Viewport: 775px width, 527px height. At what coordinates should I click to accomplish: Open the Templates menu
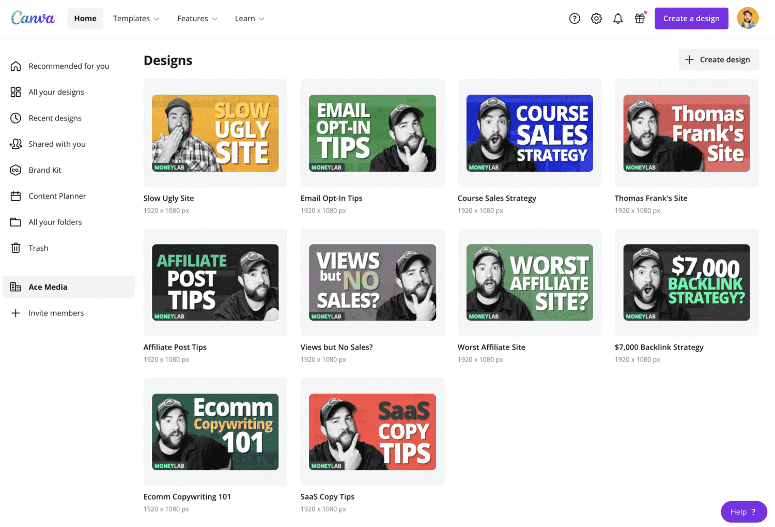pos(136,19)
